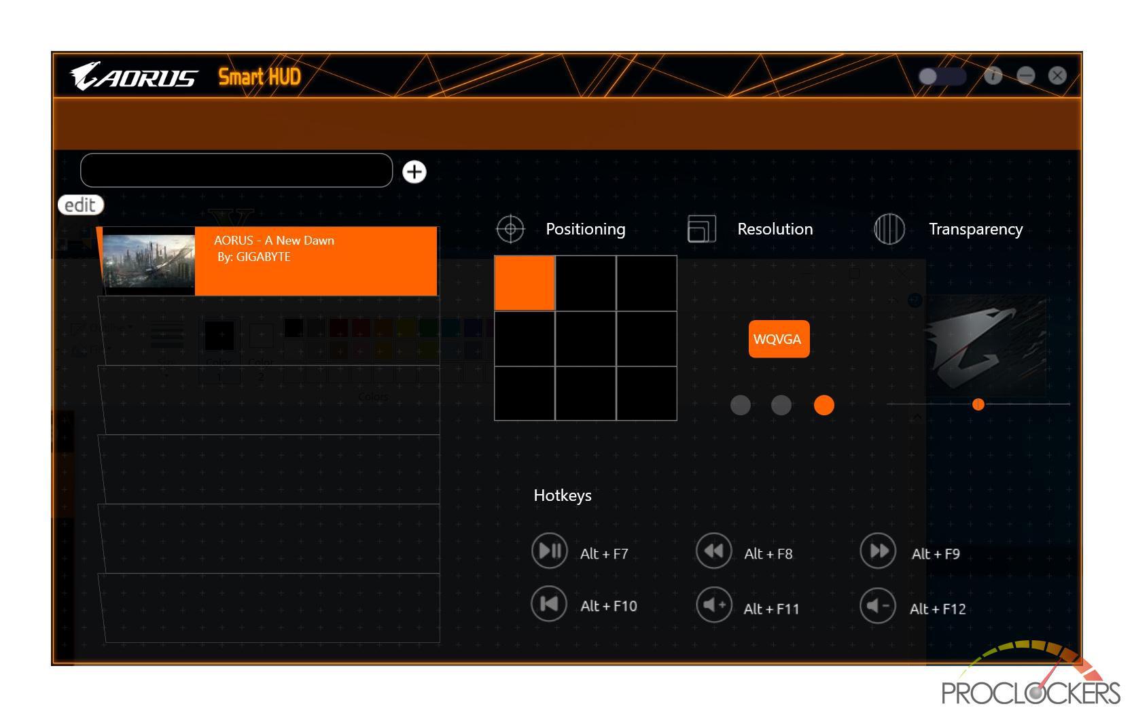Click the rewind hotkey icon
The height and width of the screenshot is (717, 1134).
click(x=713, y=550)
